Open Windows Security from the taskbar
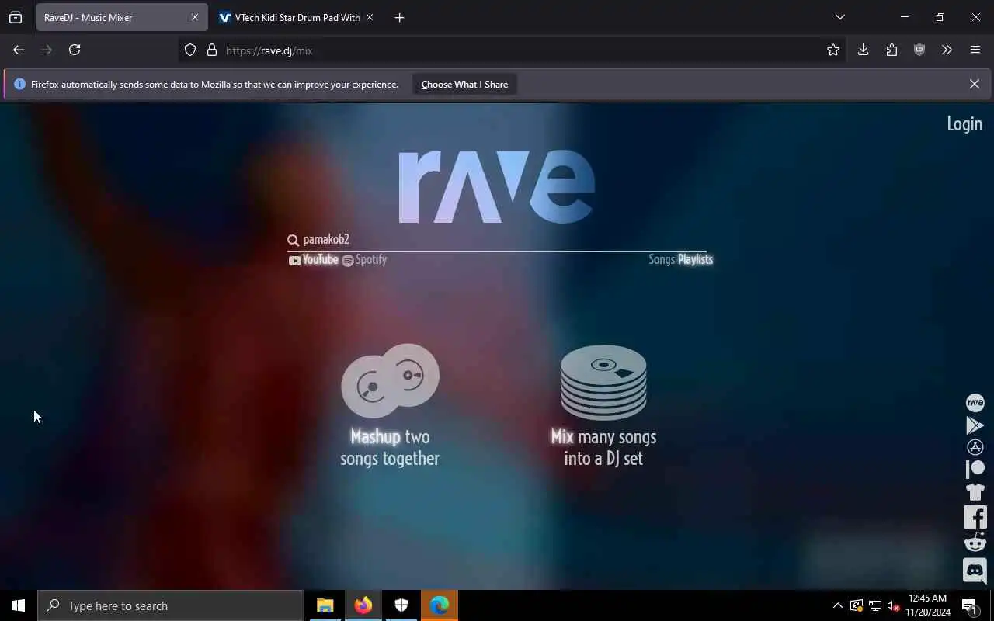994x621 pixels. (x=401, y=605)
